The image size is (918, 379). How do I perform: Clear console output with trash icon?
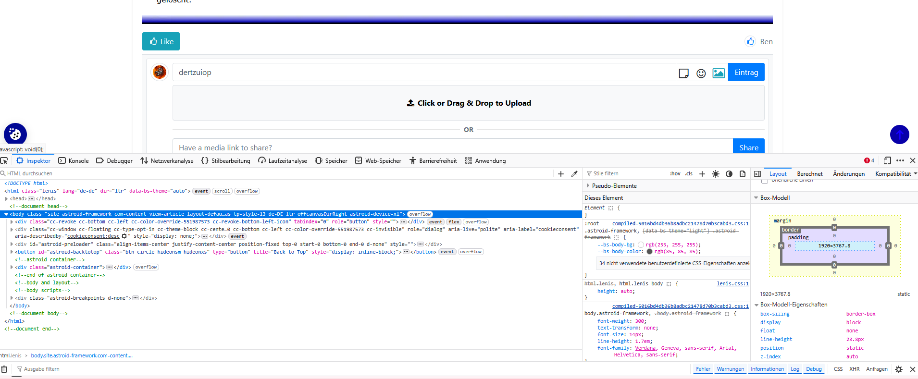(x=4, y=369)
